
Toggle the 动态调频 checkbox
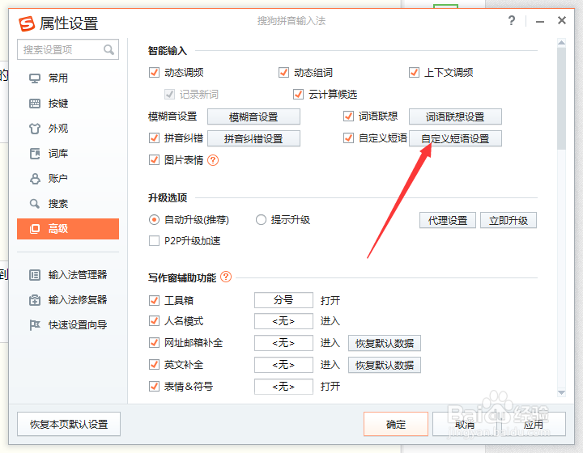tap(154, 73)
